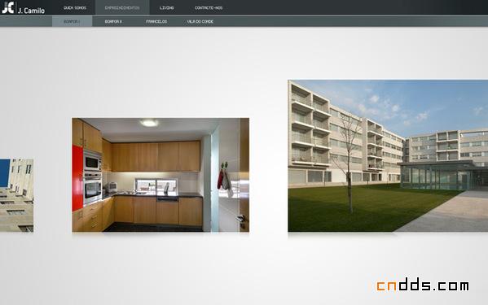Open the apartment courtyard exterior photo
The height and width of the screenshot is (305, 488).
pos(388,156)
